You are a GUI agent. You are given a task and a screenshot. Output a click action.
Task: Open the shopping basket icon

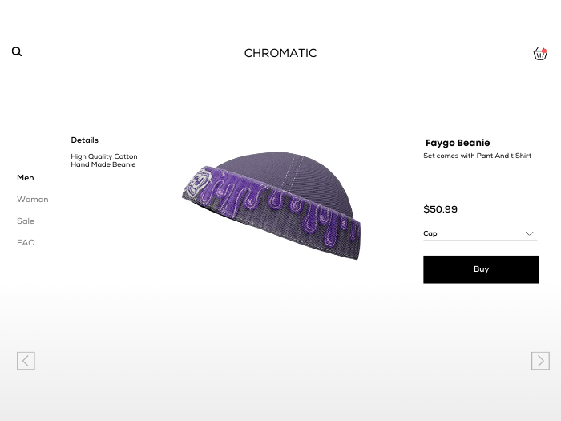click(540, 54)
